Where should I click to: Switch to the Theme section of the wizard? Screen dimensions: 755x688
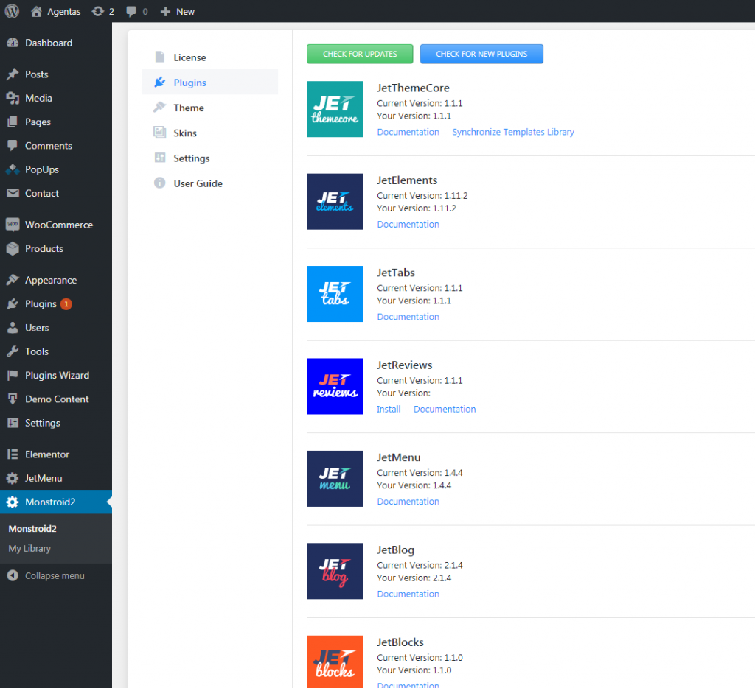pos(190,108)
